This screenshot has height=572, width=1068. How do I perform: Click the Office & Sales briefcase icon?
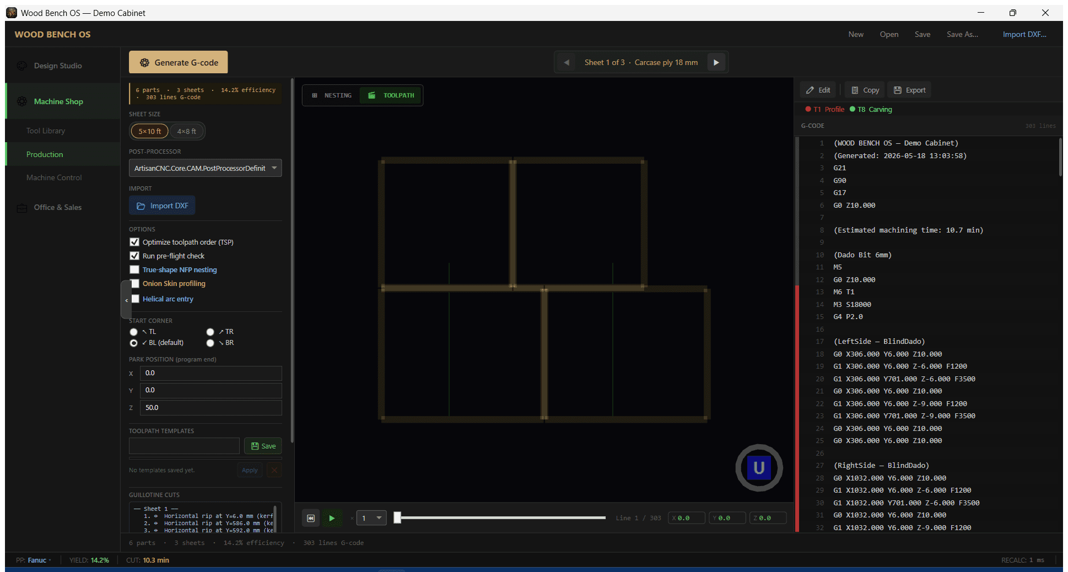pos(22,208)
